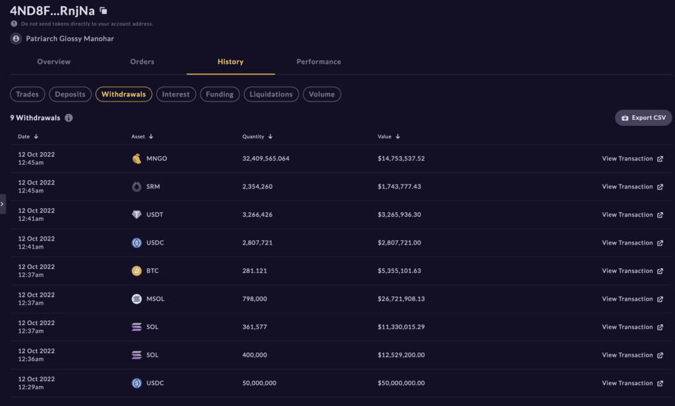This screenshot has height=406, width=675.
Task: Open external link icon for the MNGO transaction
Action: [x=660, y=159]
